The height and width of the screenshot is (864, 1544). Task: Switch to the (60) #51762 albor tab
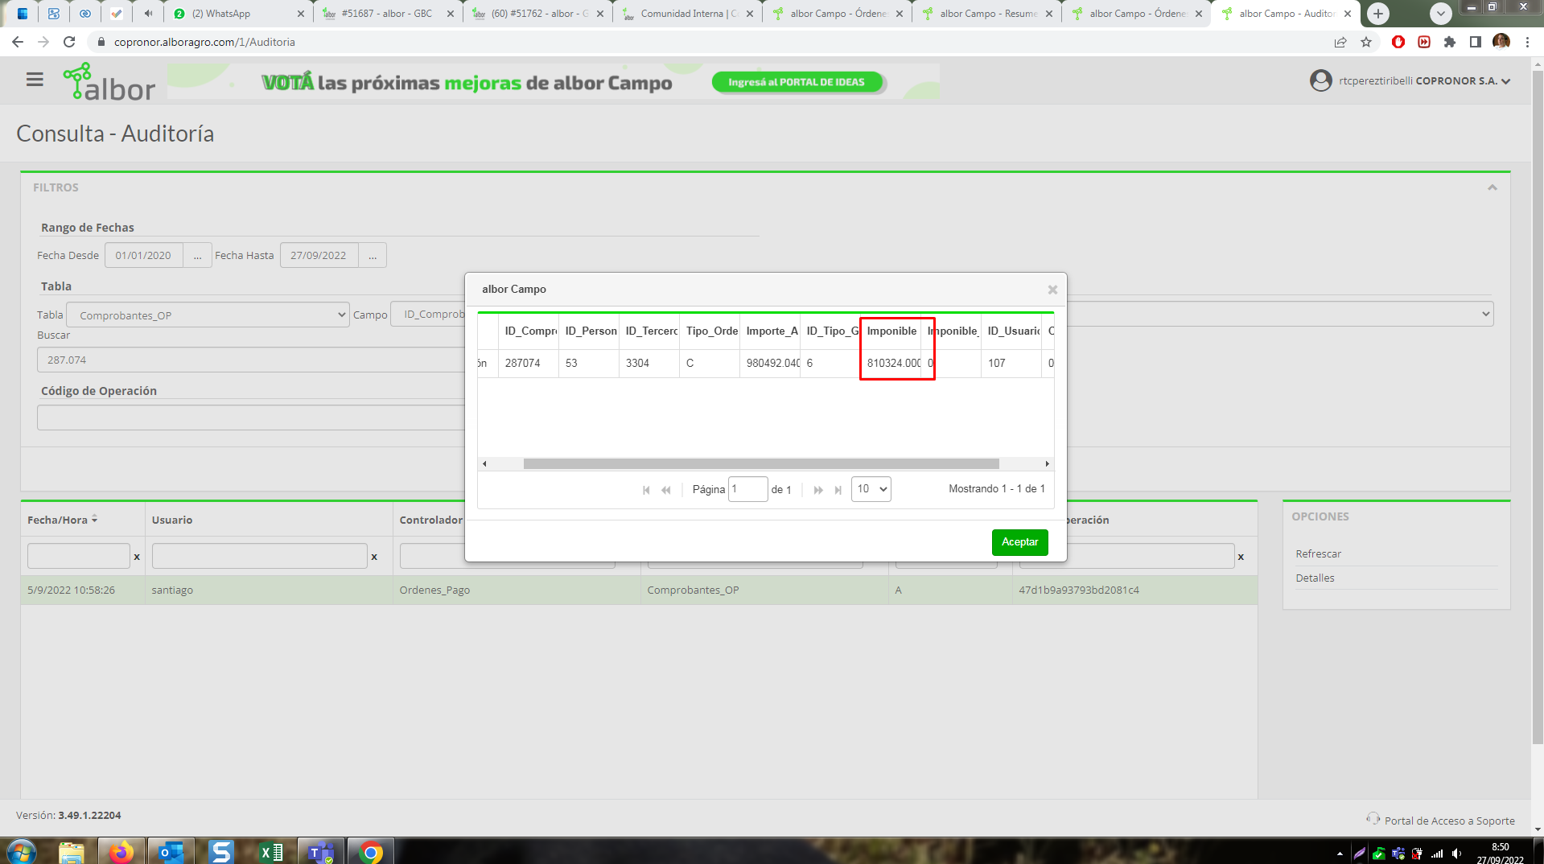tap(537, 14)
